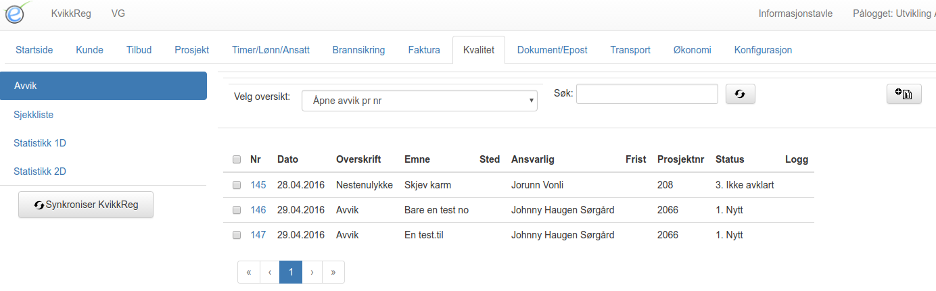This screenshot has width=936, height=291.
Task: Open deviation number 147
Action: coord(258,235)
